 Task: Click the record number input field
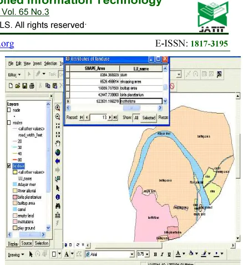click(98, 117)
